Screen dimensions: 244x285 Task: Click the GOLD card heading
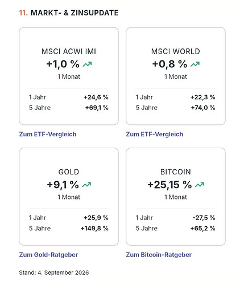click(x=69, y=172)
